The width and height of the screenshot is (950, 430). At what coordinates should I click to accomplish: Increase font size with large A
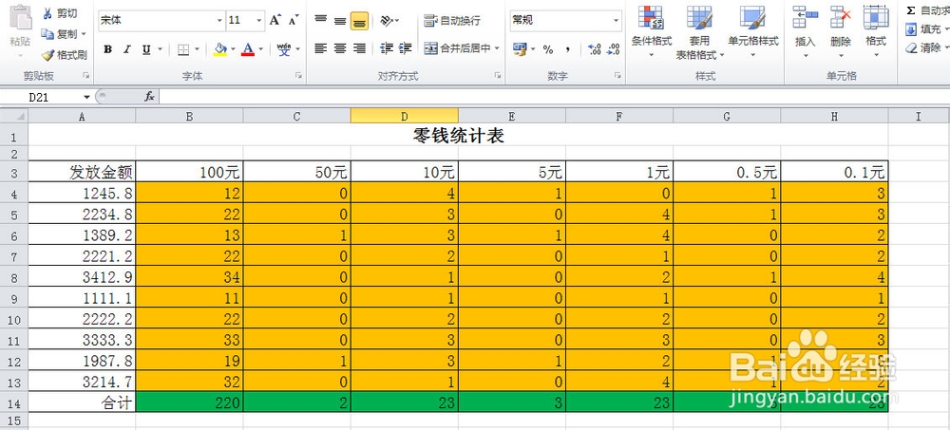[x=275, y=20]
